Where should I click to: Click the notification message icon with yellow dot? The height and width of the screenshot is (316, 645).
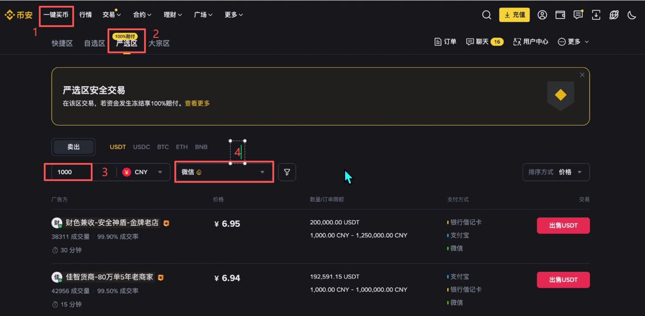(577, 15)
